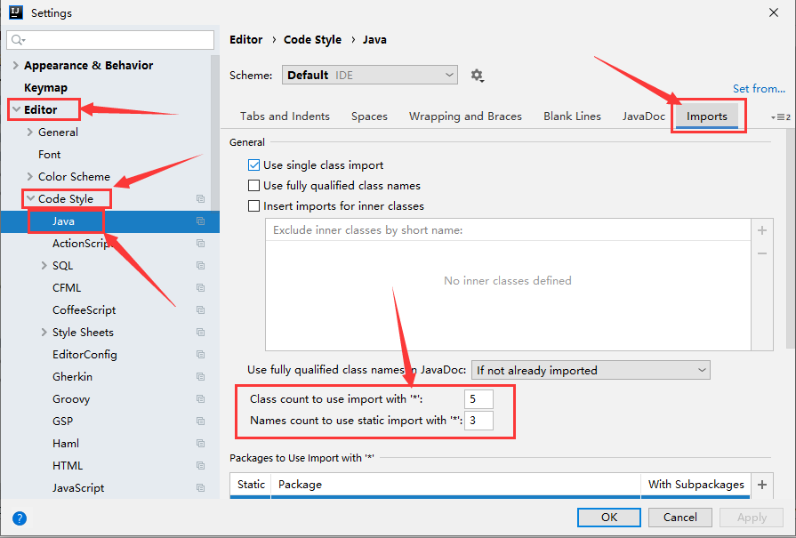Click the Apply button

[x=752, y=518]
